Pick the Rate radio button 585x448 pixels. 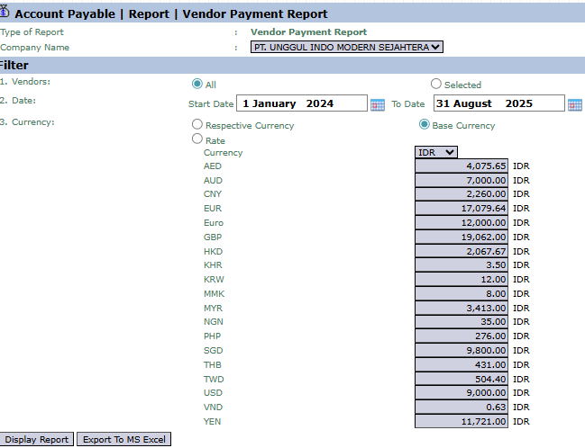197,139
